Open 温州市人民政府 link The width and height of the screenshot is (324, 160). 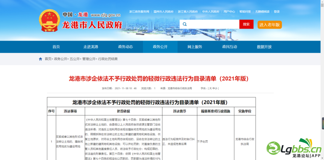click(163, 12)
